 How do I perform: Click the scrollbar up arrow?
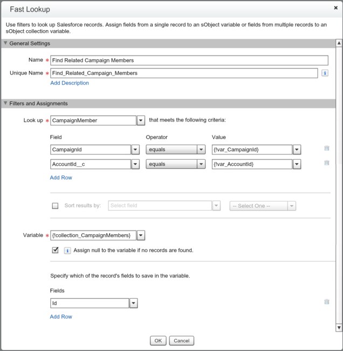pos(339,43)
